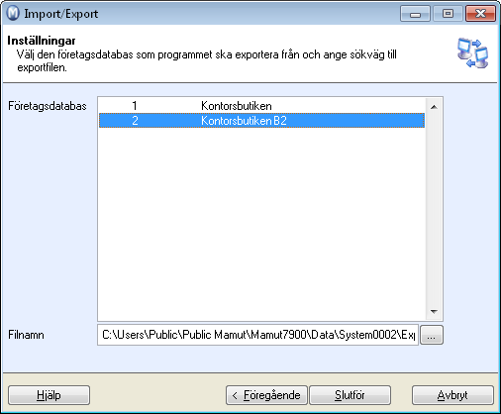The image size is (501, 414).
Task: Open file browser with the ellipsis button
Action: coord(432,335)
